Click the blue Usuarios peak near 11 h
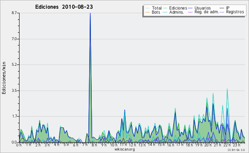This screenshot has width=249, height=153. (x=124, y=110)
